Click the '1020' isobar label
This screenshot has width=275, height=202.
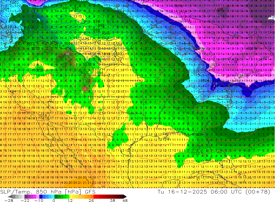pyautogui.click(x=85, y=73)
